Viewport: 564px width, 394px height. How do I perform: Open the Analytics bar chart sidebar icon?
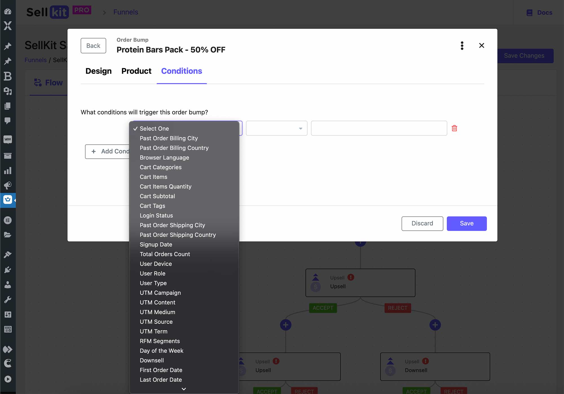[8, 171]
